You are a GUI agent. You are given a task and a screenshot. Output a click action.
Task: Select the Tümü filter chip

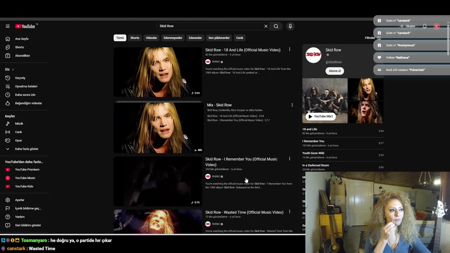pos(120,38)
